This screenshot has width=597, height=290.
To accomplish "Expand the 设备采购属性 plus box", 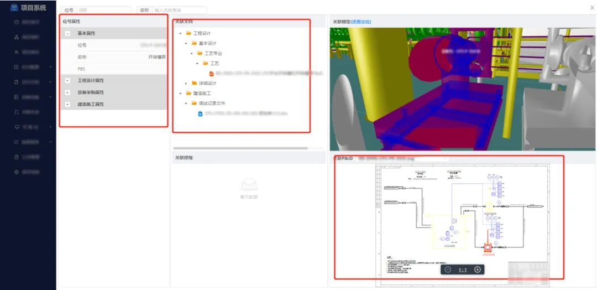I will (68, 92).
